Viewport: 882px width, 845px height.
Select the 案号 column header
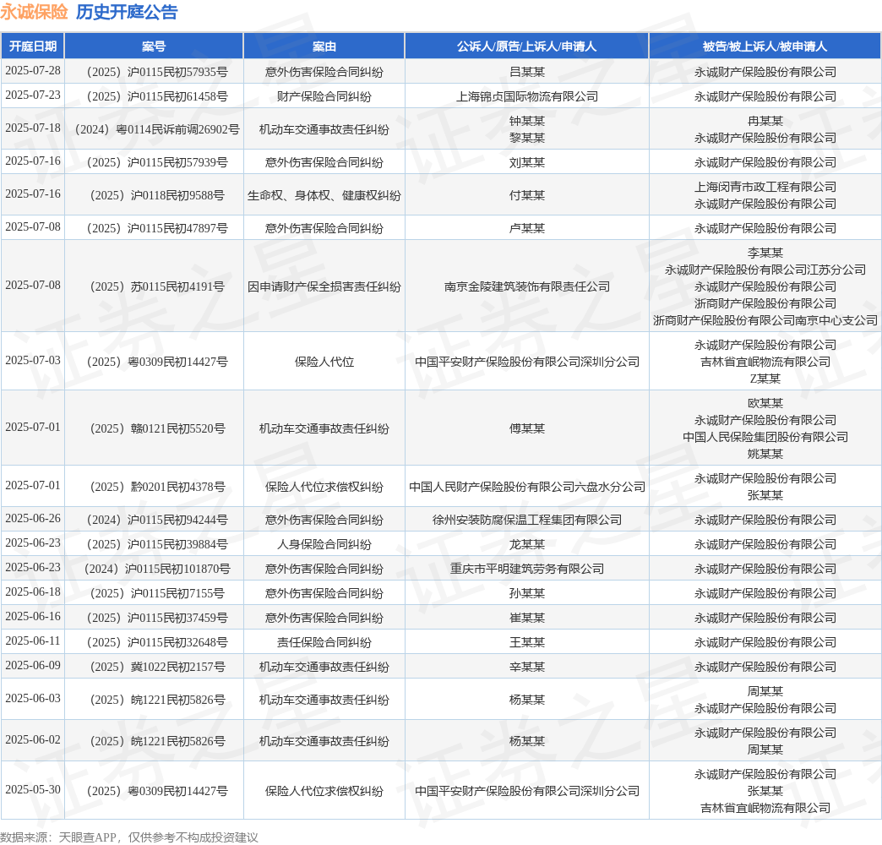[x=154, y=46]
